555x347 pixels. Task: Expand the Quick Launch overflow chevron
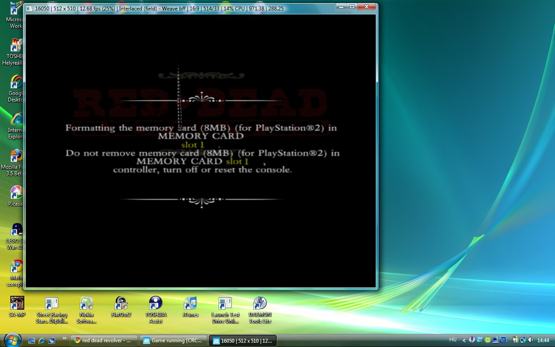[x=65, y=338]
